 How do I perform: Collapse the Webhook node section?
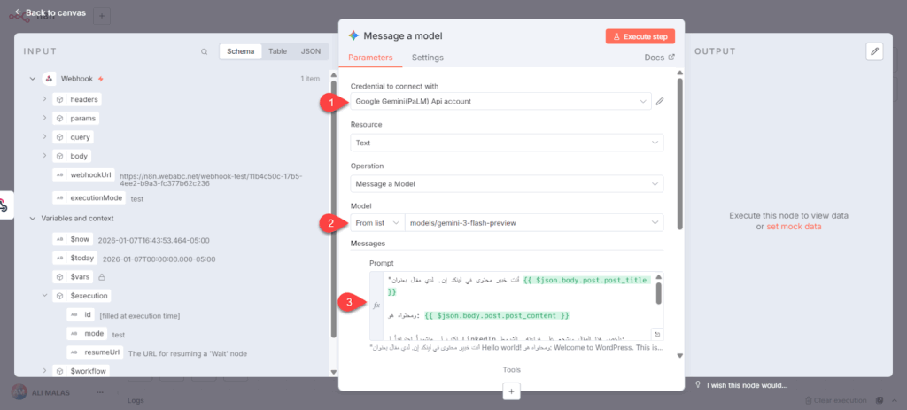tap(33, 79)
